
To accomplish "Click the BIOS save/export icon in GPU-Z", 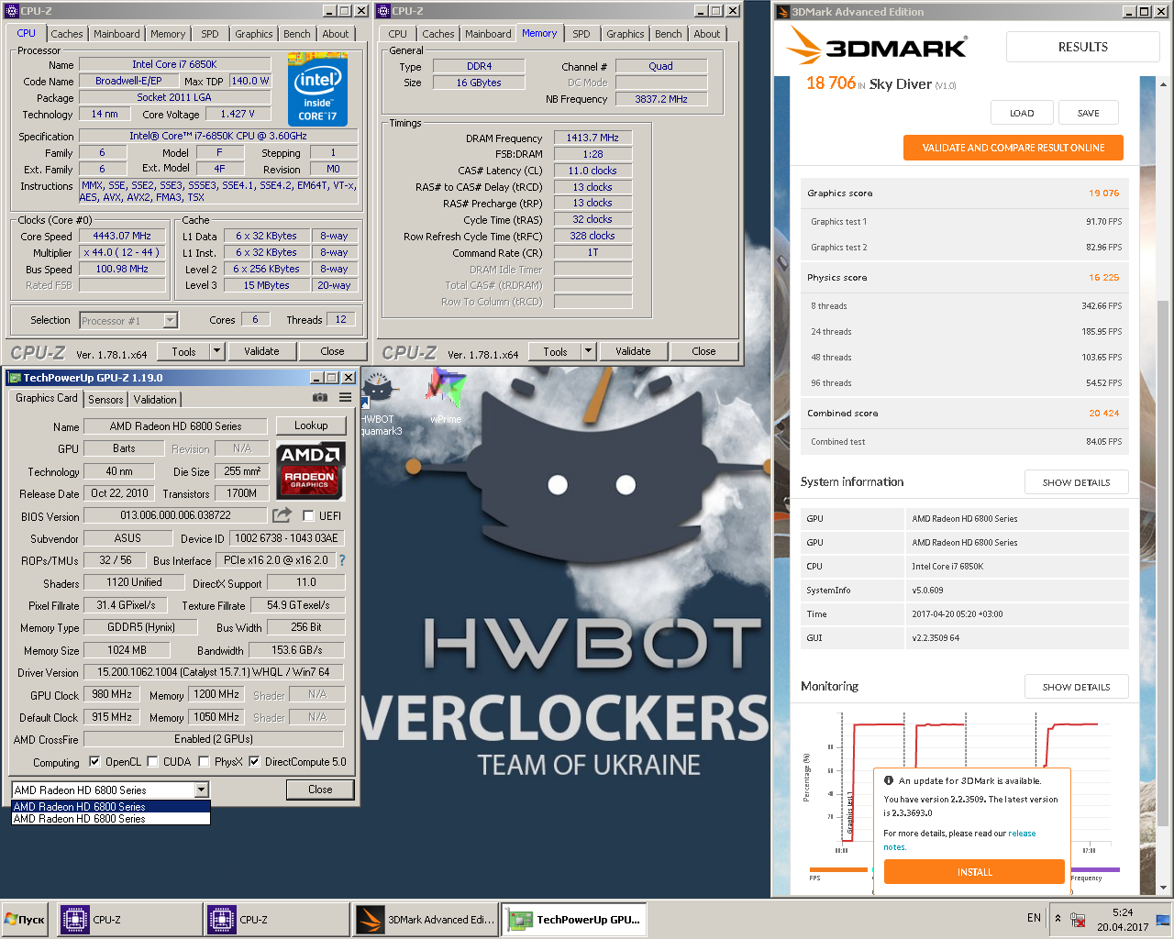I will point(282,515).
